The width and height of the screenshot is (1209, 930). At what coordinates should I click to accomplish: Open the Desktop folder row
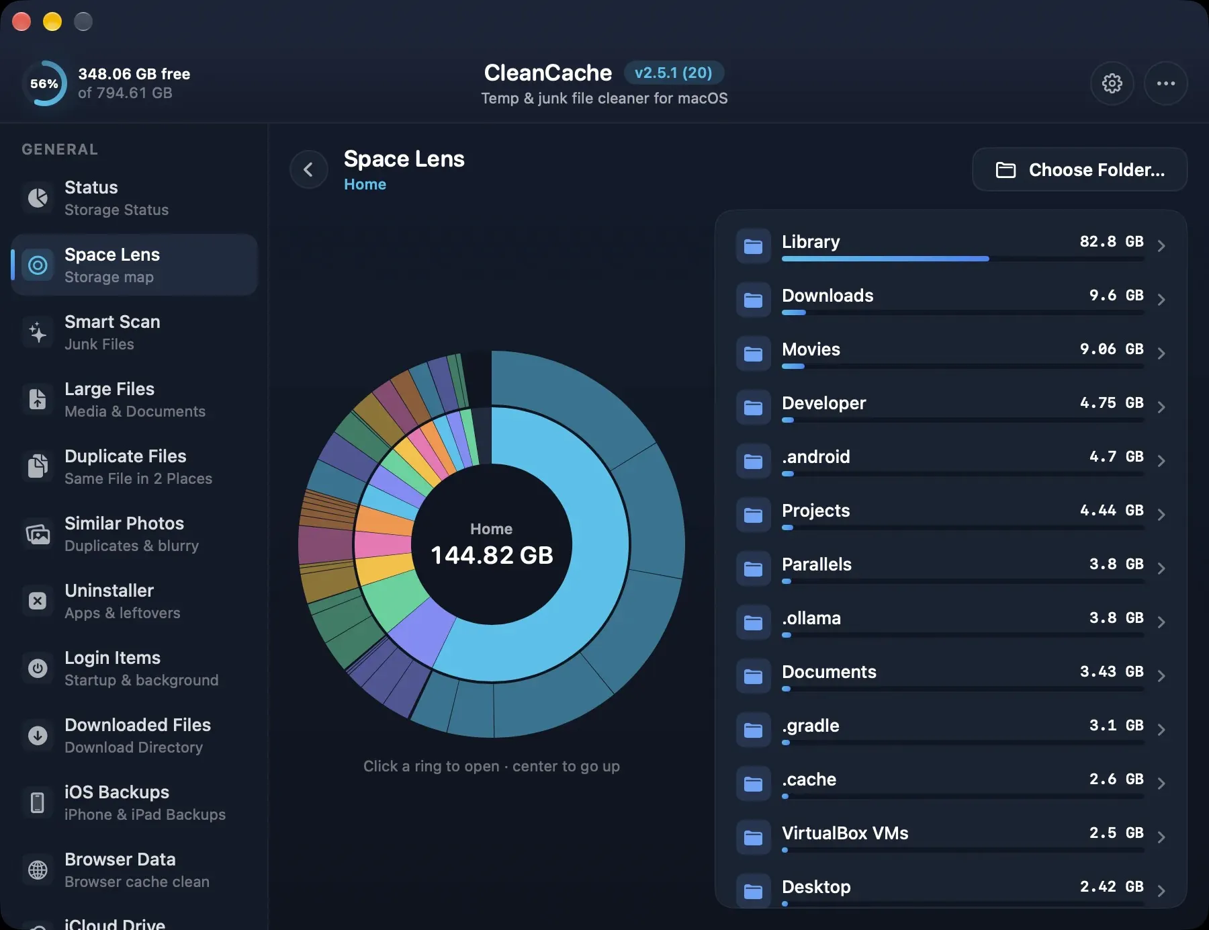pyautogui.click(x=951, y=891)
